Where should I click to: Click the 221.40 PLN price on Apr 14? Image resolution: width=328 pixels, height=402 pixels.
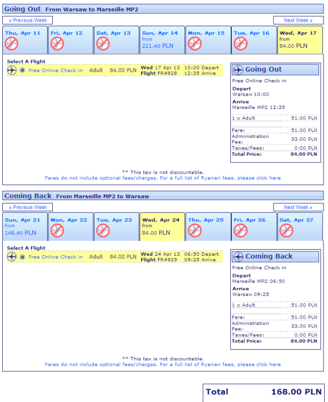click(158, 46)
